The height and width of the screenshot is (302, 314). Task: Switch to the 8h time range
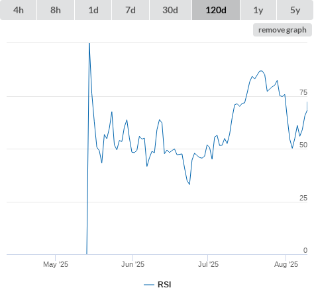[x=56, y=10]
